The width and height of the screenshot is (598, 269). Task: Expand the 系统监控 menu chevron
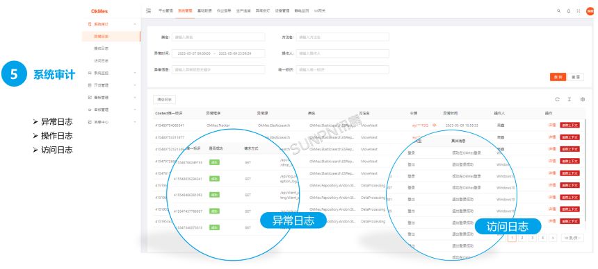[135, 73]
